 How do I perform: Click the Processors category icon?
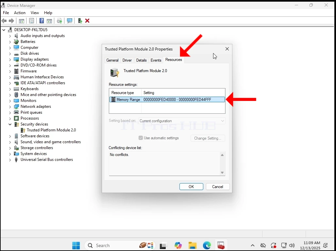[x=16, y=118]
